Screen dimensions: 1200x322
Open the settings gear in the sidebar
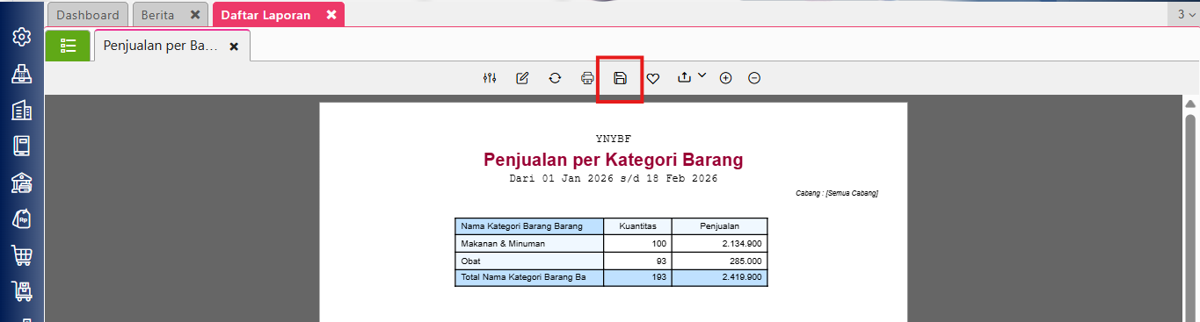click(22, 37)
